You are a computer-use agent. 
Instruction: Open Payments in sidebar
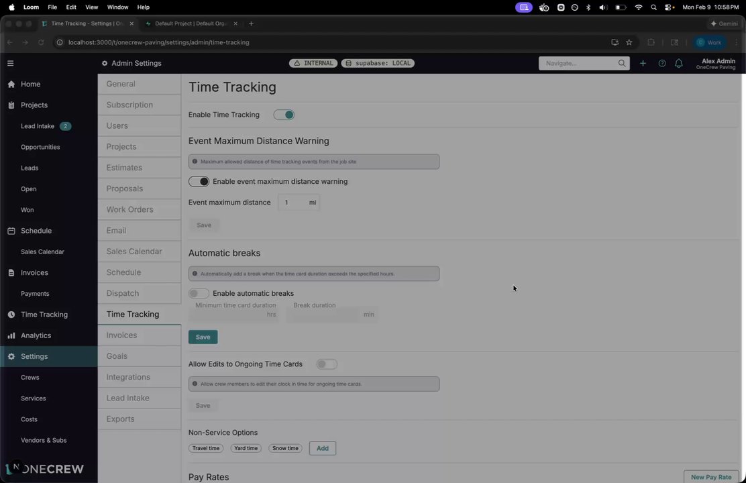35,294
